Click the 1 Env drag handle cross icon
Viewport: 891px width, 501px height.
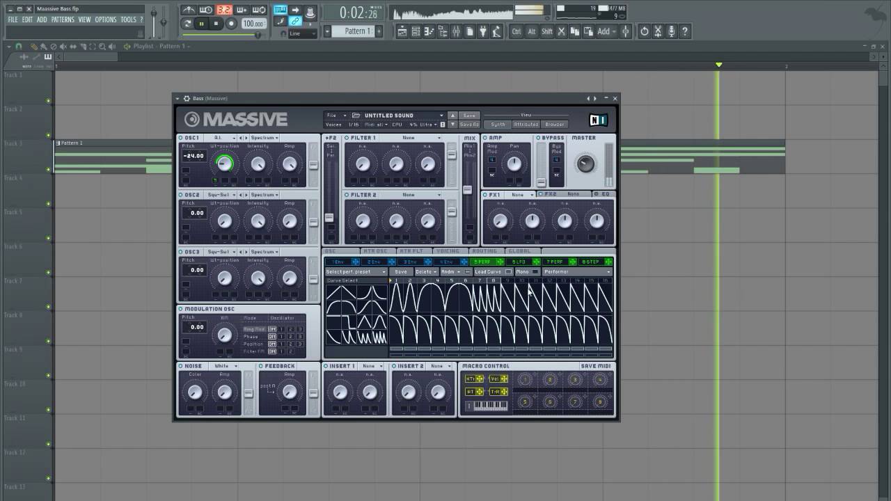355,262
